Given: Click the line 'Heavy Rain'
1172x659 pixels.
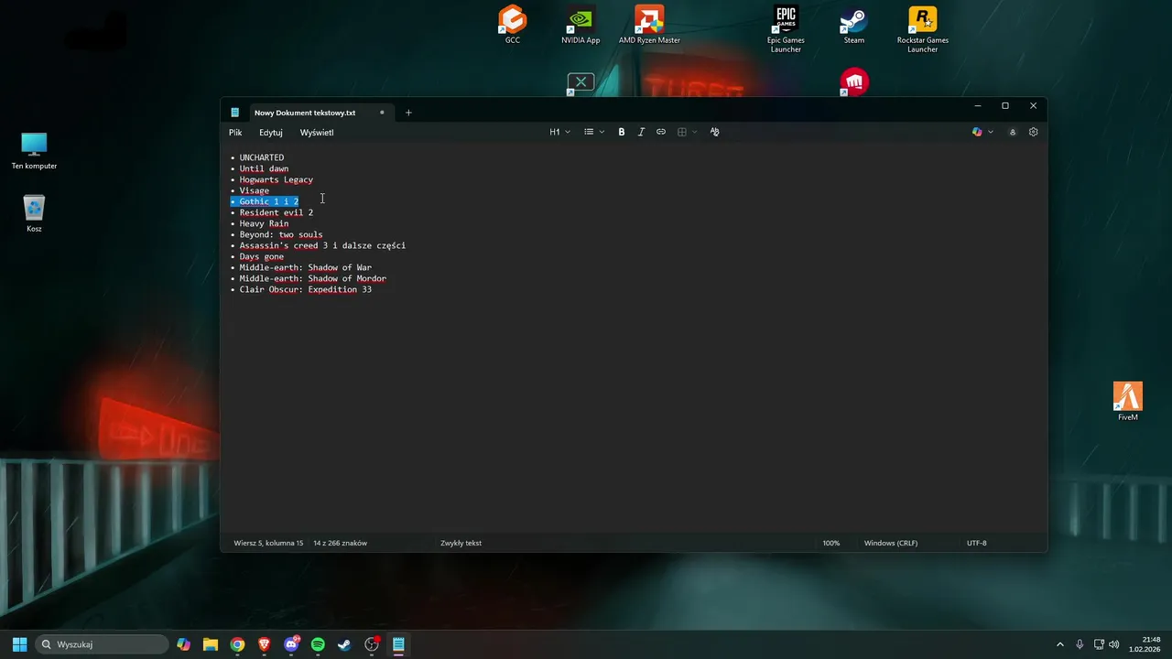Looking at the screenshot, I should [264, 223].
